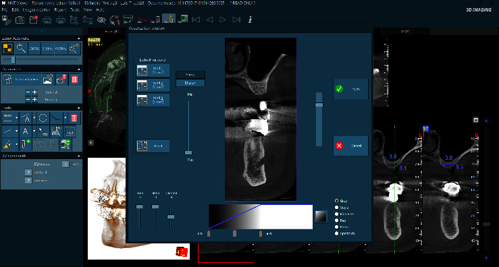The height and width of the screenshot is (267, 499).
Task: Select the circle drawing tool
Action: click(43, 118)
